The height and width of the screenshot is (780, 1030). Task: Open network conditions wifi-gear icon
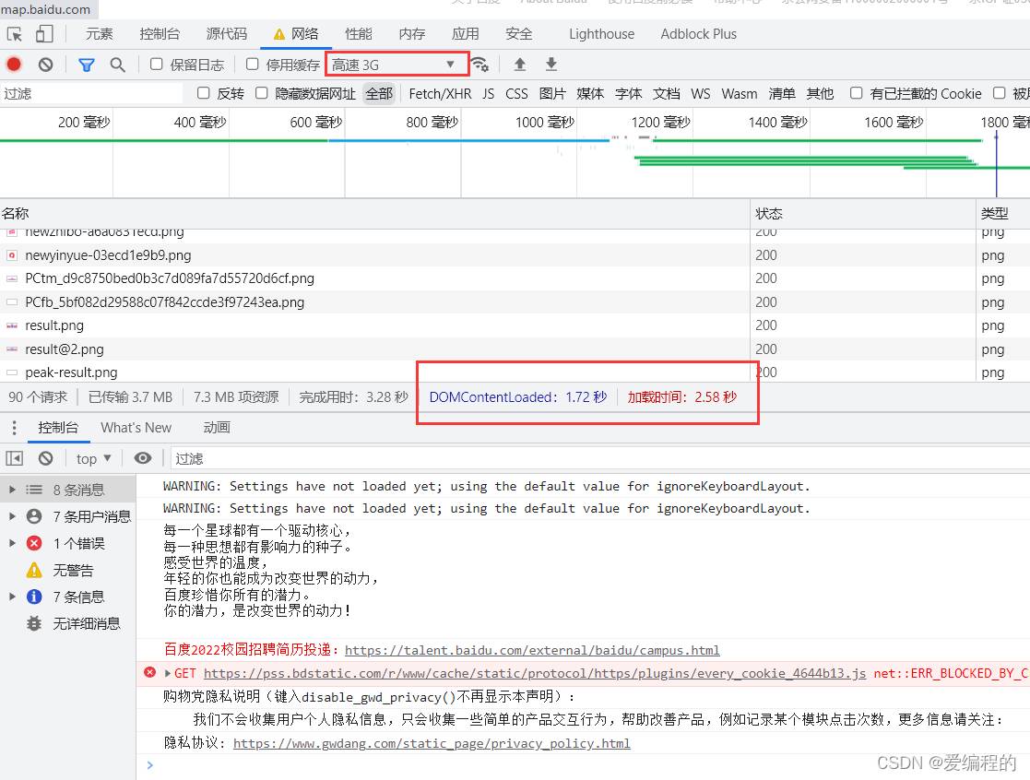[x=480, y=65]
